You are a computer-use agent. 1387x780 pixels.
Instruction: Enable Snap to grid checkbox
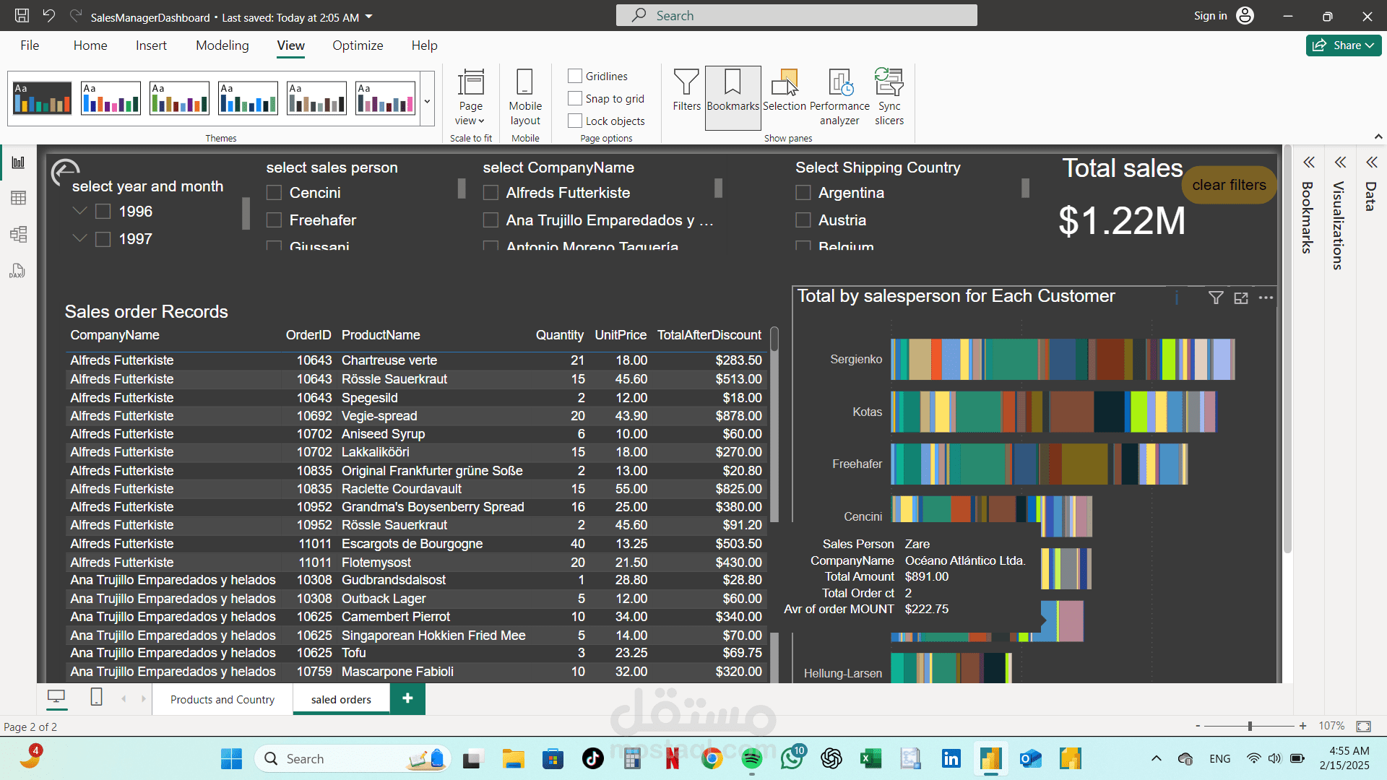pyautogui.click(x=575, y=98)
